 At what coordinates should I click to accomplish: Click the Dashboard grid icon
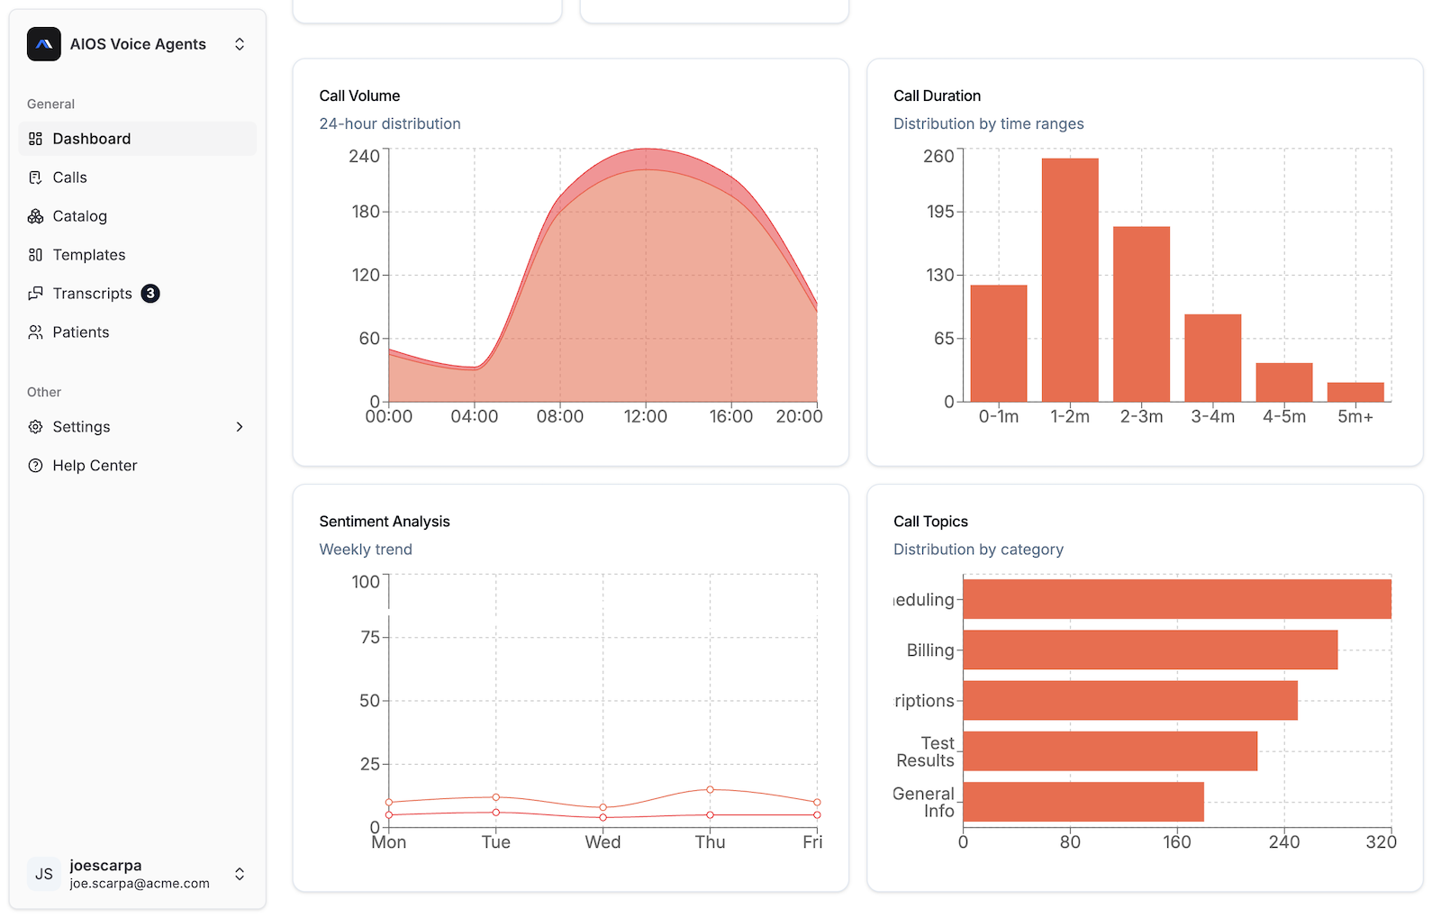click(35, 139)
